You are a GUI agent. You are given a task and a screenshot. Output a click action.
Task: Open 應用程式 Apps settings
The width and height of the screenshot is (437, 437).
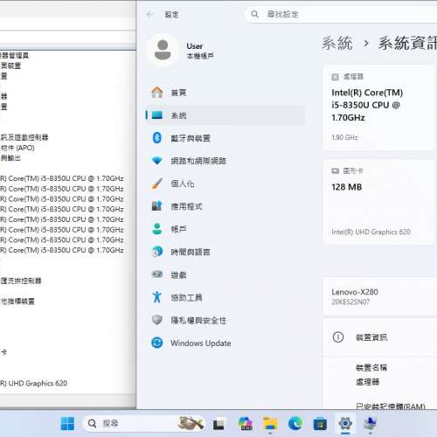(x=225, y=206)
